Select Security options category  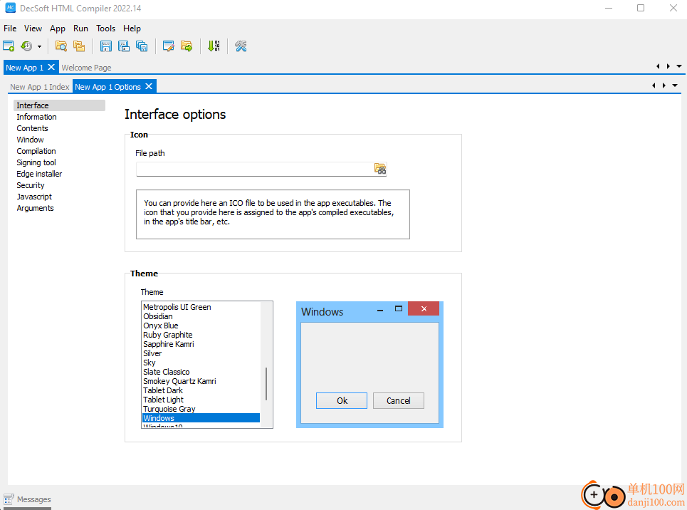[31, 185]
